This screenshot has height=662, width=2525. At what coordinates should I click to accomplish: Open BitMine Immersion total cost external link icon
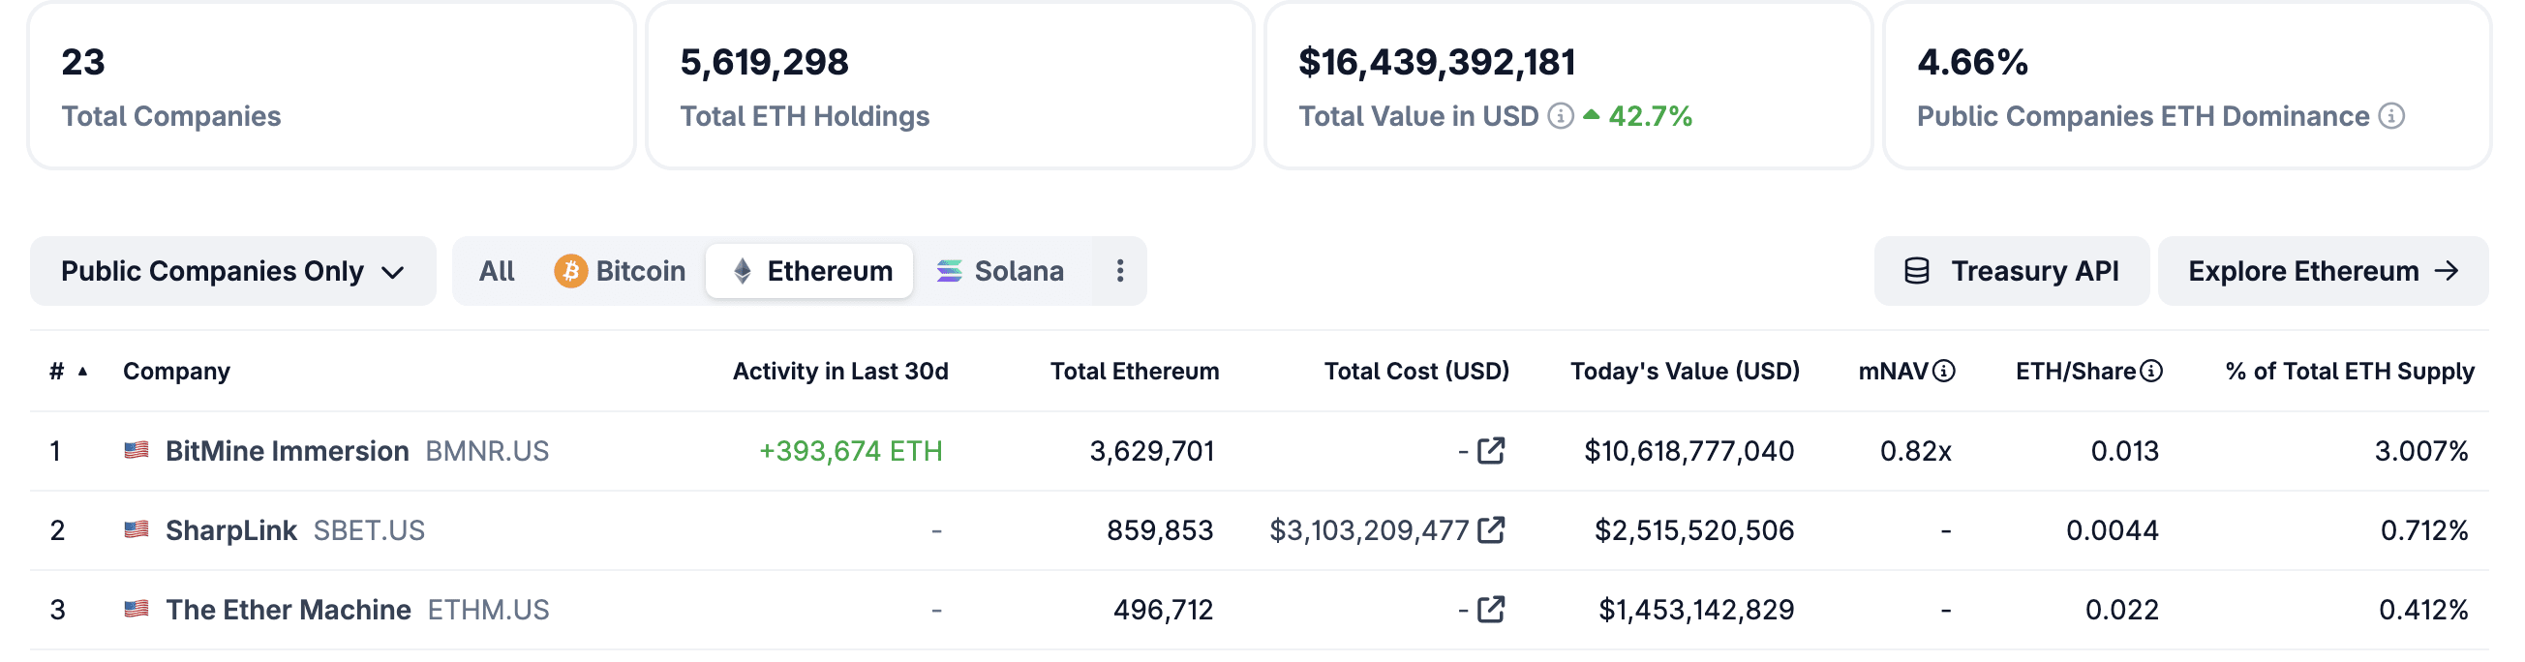click(1491, 450)
